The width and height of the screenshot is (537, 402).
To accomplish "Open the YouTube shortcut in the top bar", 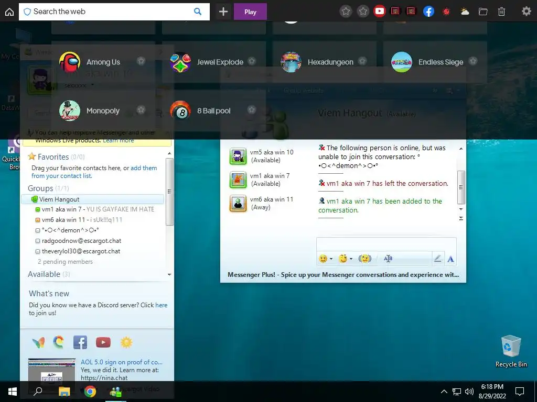I will coord(380,12).
